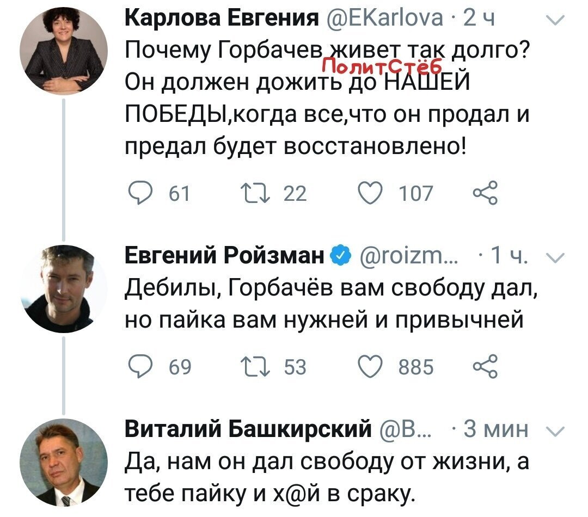The image size is (588, 517).
Task: Open the chevron menu on Карлова Евгения's tweet
Action: 555,20
